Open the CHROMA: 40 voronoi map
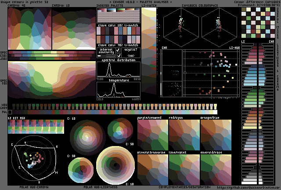 29,29
